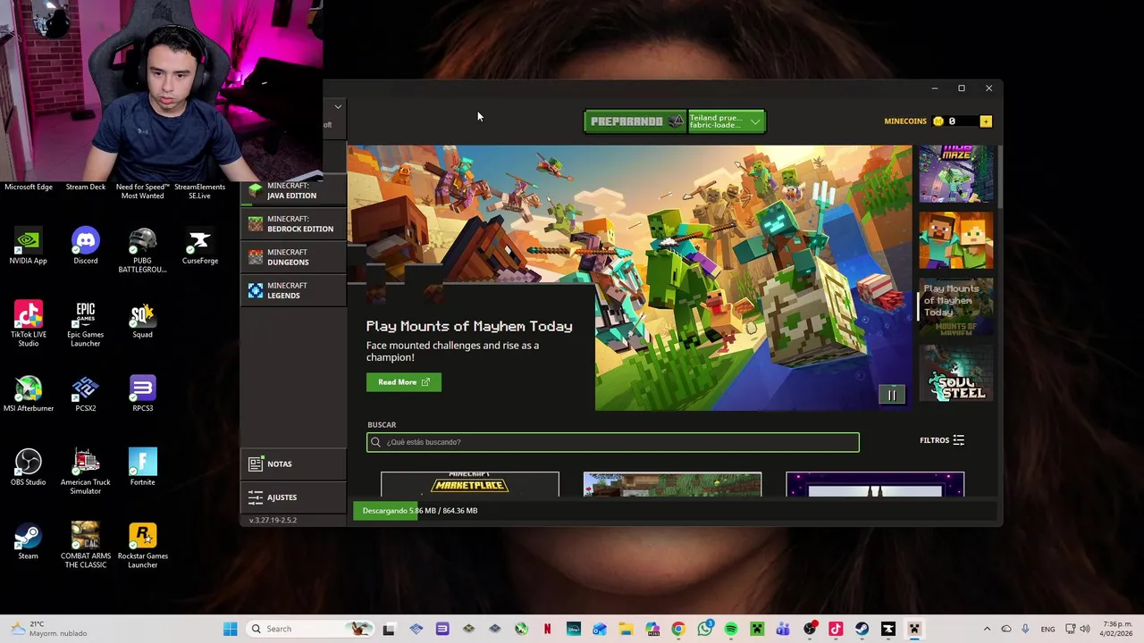Open Rockstar Games Launcher desktop icon
The width and height of the screenshot is (1144, 643).
point(142,546)
